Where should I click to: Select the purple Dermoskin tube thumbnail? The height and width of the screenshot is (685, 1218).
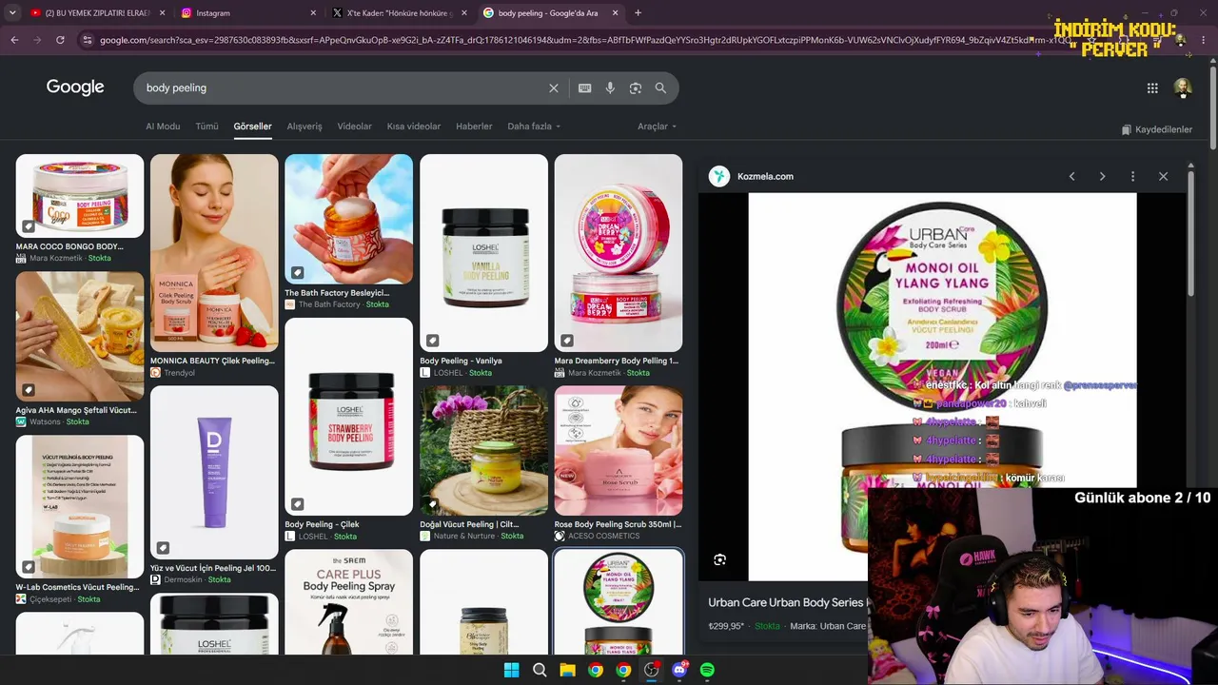[x=214, y=473]
